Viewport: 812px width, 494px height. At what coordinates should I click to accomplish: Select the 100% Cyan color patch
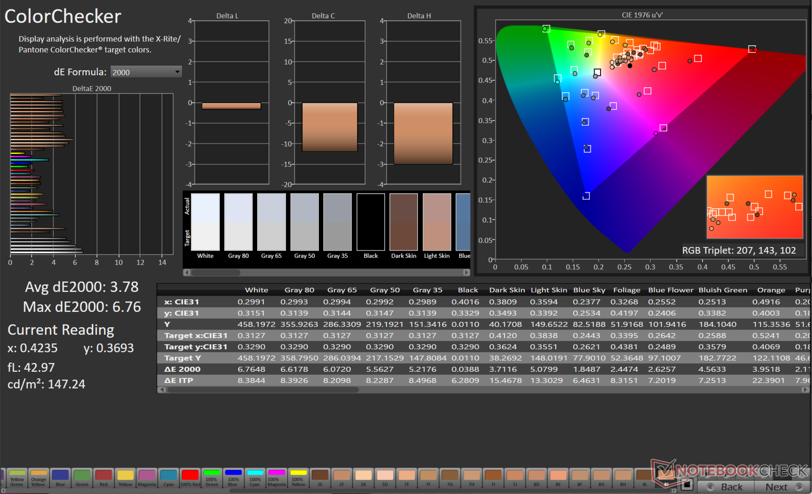[255, 478]
